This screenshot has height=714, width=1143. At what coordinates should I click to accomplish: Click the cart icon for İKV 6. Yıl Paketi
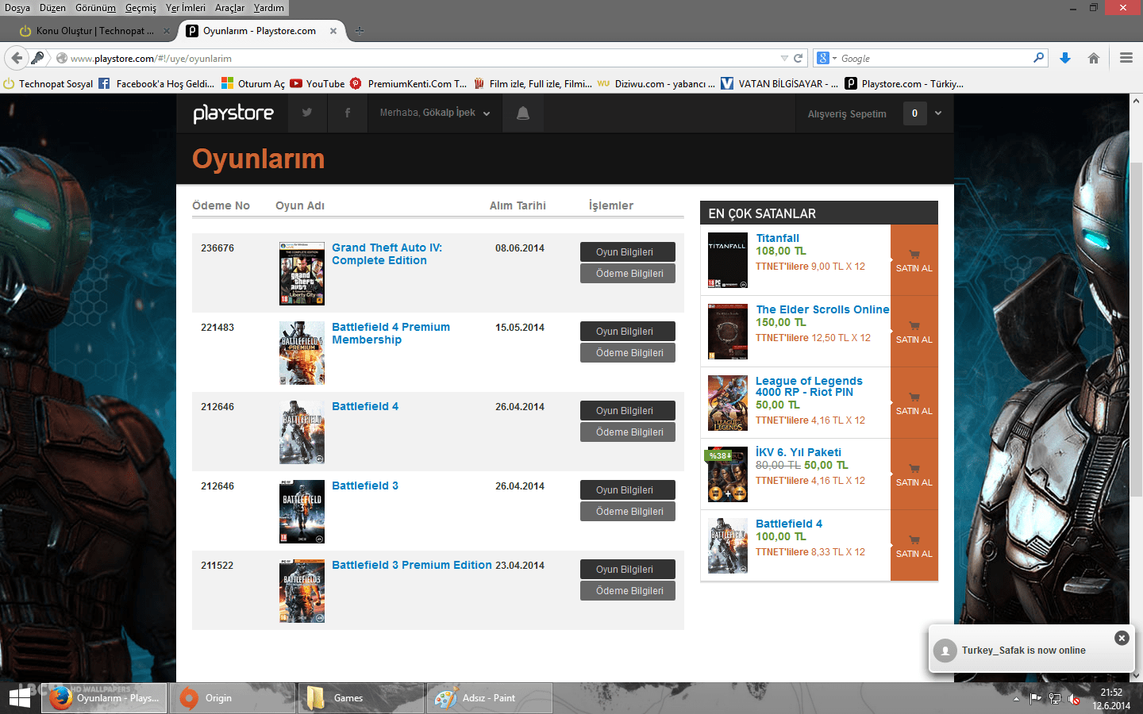pyautogui.click(x=914, y=469)
